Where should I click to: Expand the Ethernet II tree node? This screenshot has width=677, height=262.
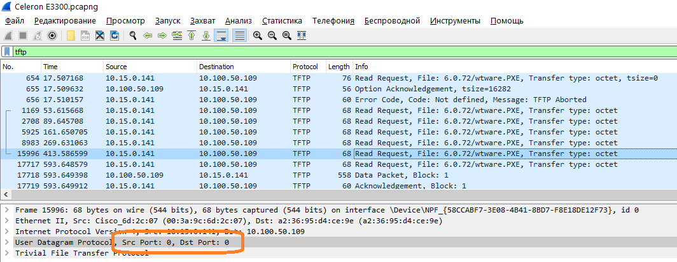click(x=7, y=221)
